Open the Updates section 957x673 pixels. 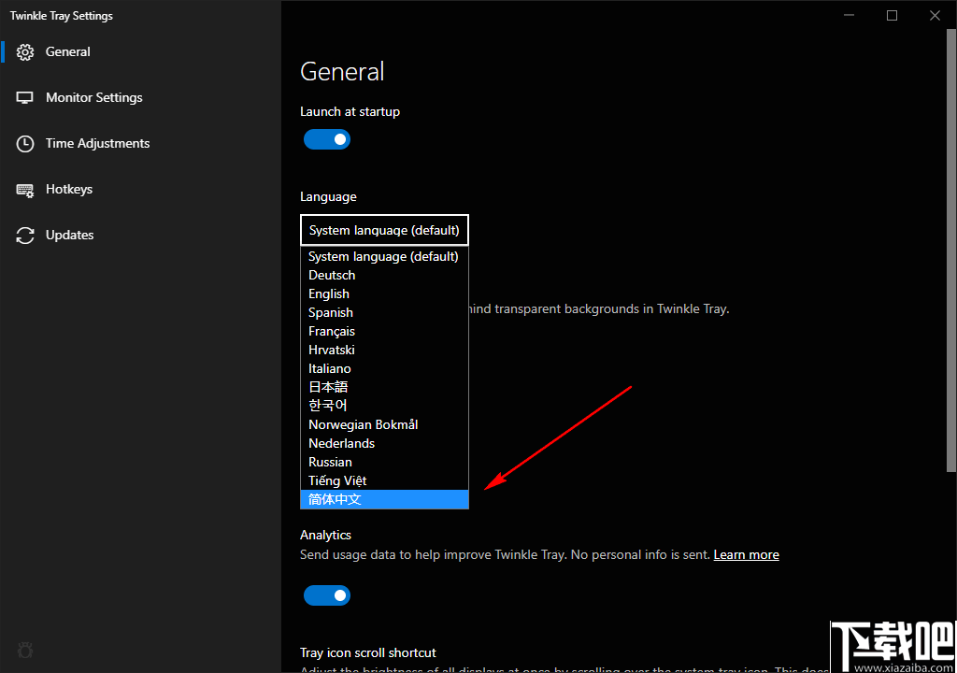[140, 236]
